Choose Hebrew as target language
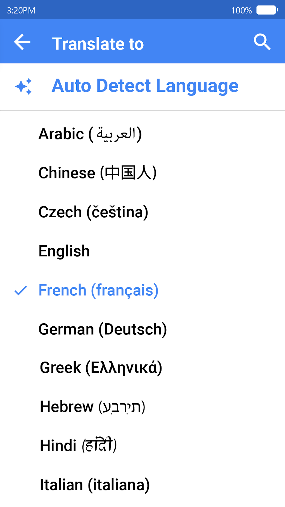 tap(92, 407)
